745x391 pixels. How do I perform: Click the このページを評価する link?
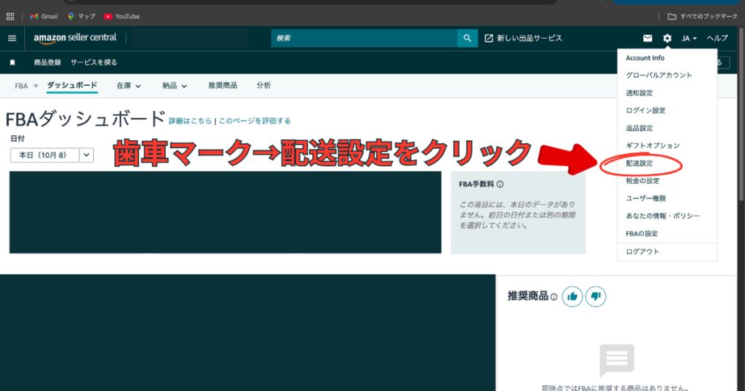255,121
